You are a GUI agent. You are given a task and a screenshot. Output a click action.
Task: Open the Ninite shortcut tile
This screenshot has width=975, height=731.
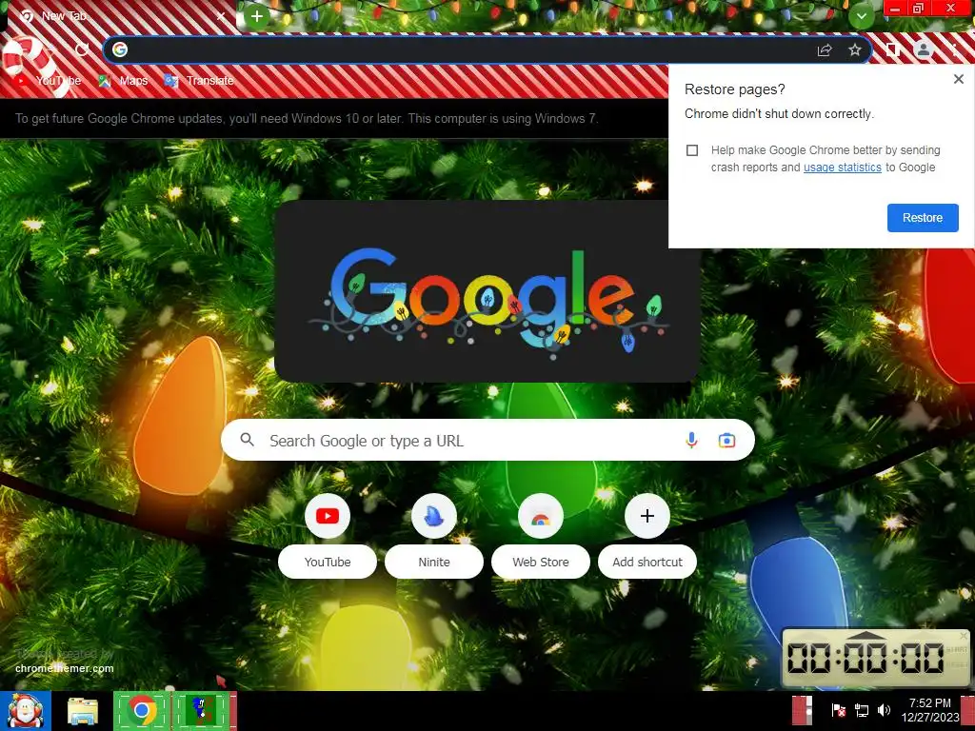click(x=434, y=516)
